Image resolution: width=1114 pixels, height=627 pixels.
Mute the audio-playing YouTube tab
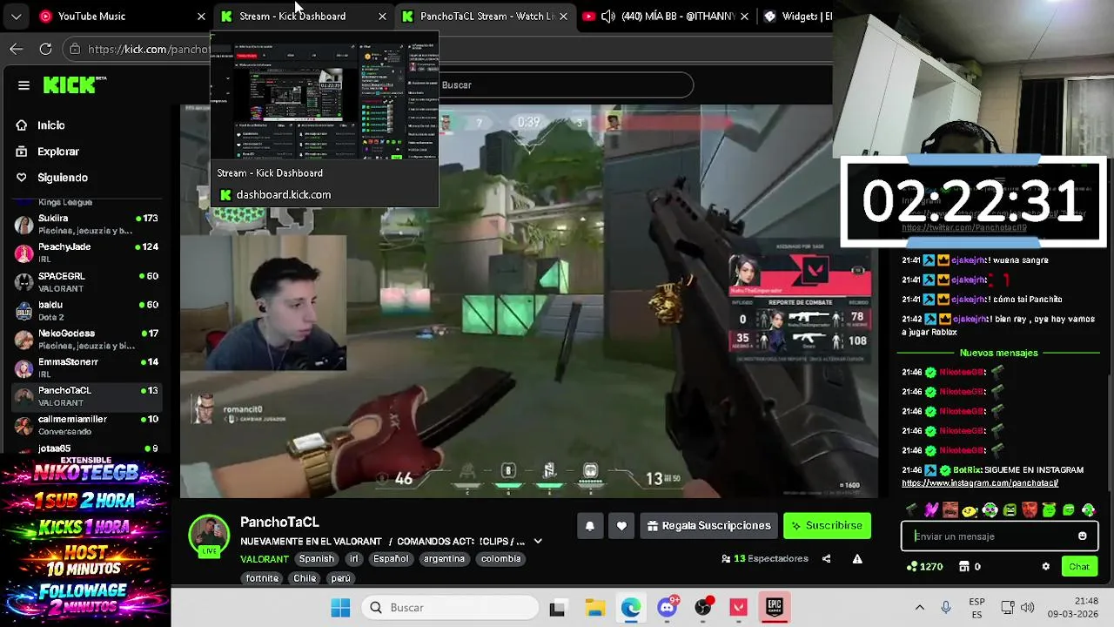[607, 16]
